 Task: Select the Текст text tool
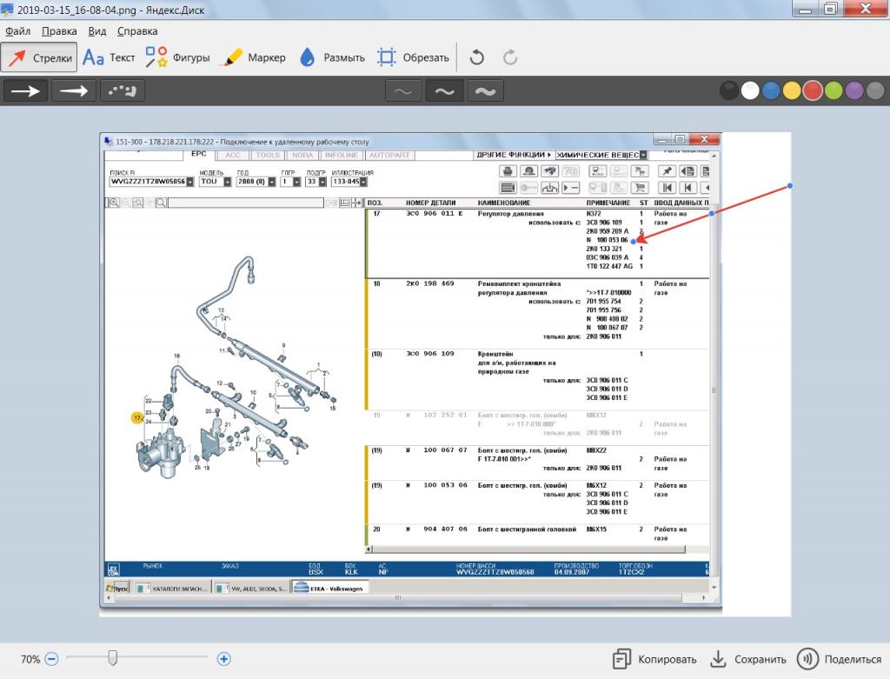pos(109,57)
